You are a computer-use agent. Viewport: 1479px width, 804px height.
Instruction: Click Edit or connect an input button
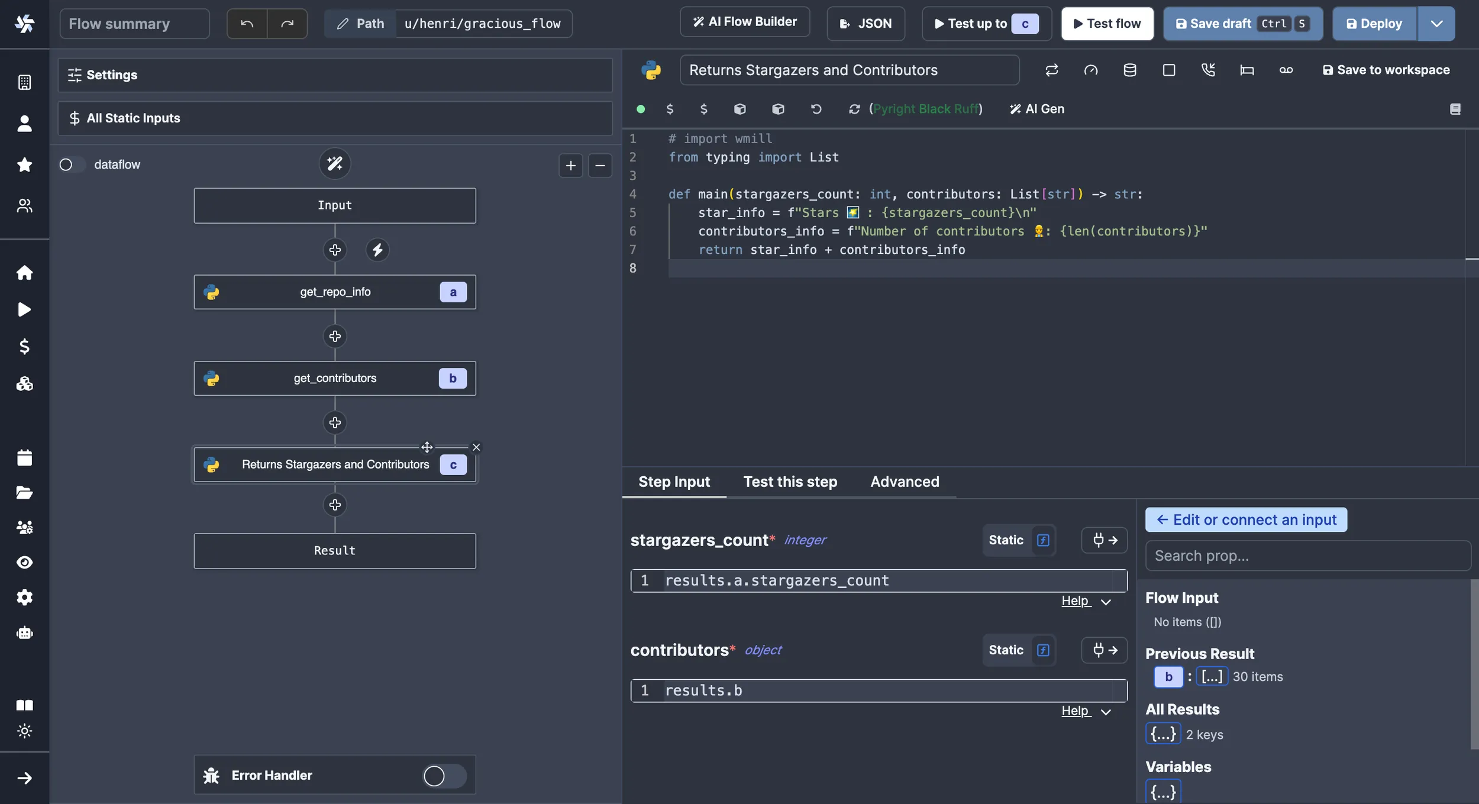point(1247,520)
